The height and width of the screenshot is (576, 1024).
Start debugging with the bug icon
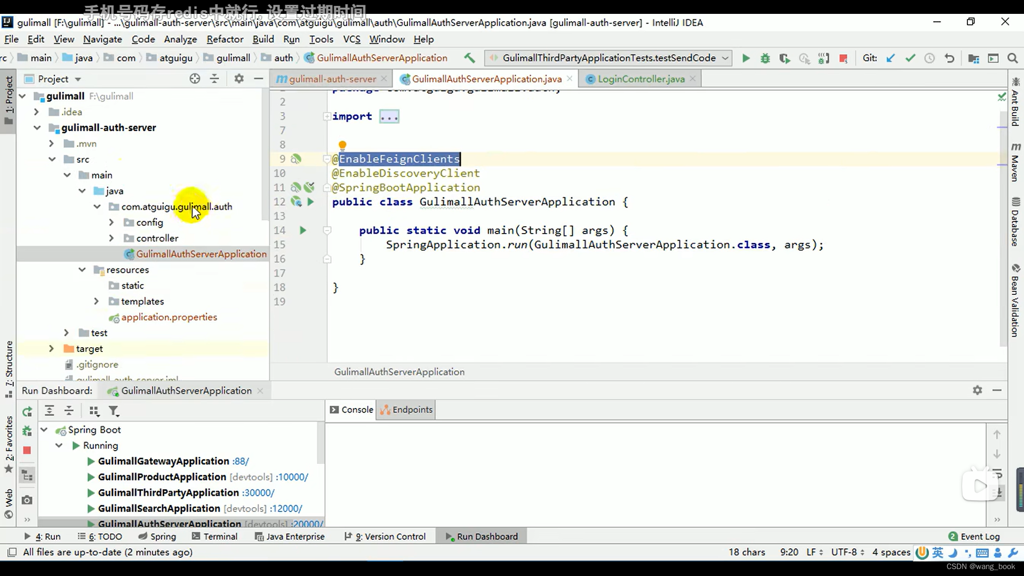tap(765, 58)
